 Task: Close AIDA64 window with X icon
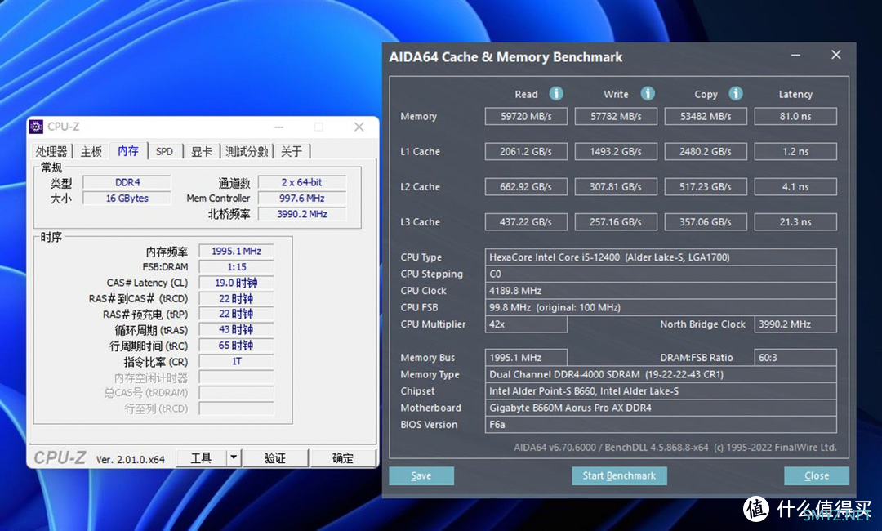click(x=836, y=55)
